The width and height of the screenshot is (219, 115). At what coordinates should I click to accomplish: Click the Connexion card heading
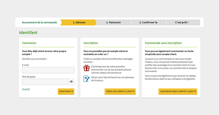click(x=29, y=43)
